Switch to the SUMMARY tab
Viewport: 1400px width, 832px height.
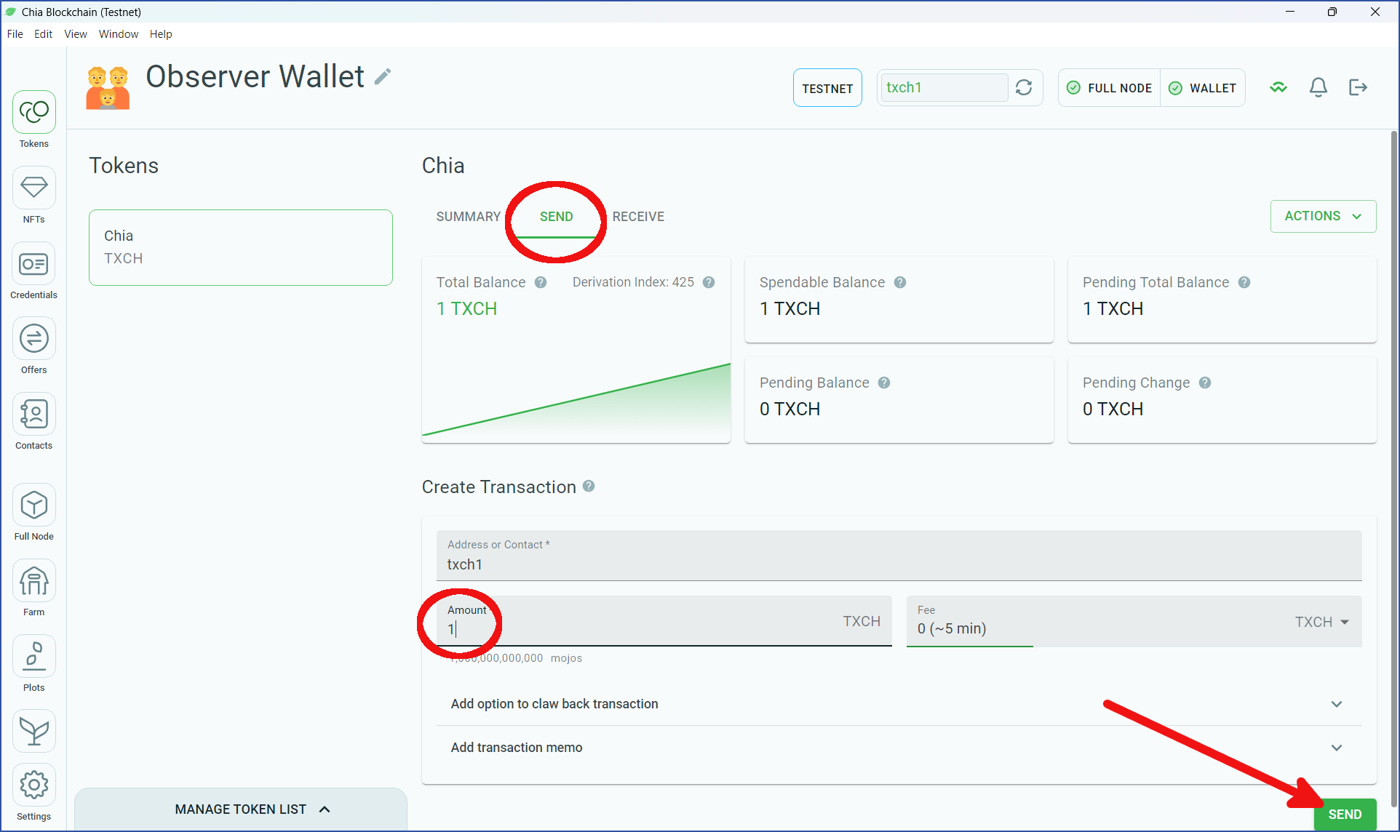click(468, 217)
